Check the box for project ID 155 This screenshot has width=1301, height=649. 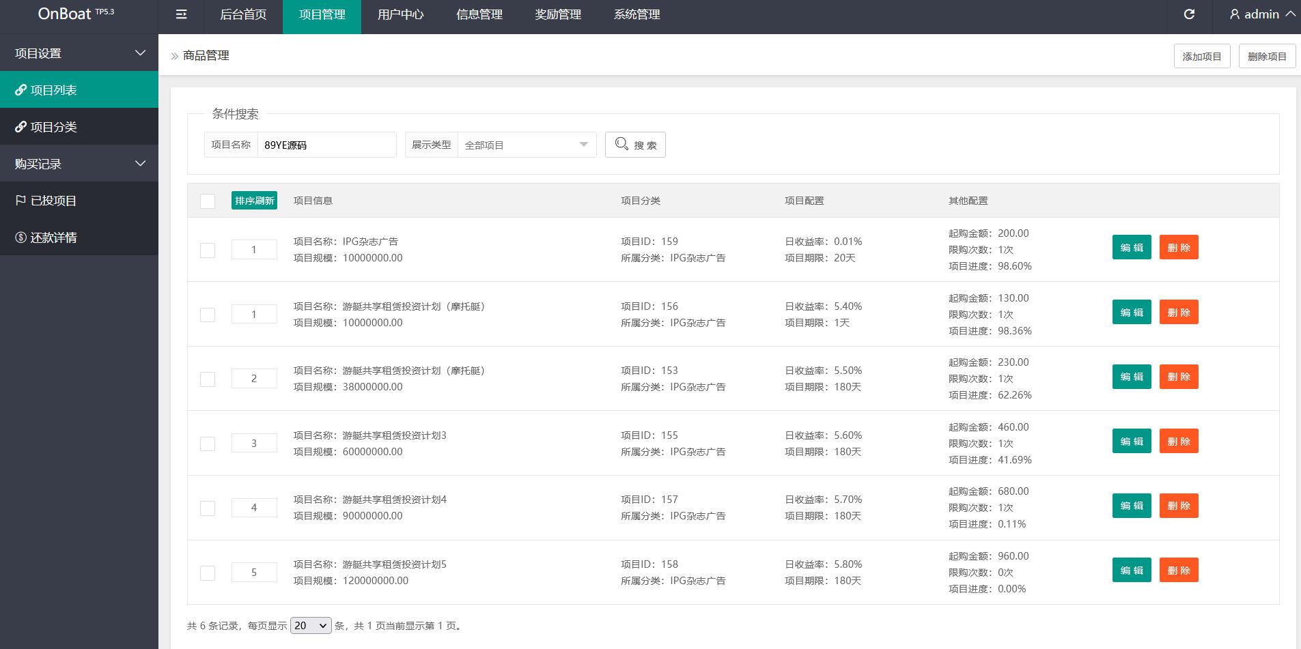click(x=208, y=444)
